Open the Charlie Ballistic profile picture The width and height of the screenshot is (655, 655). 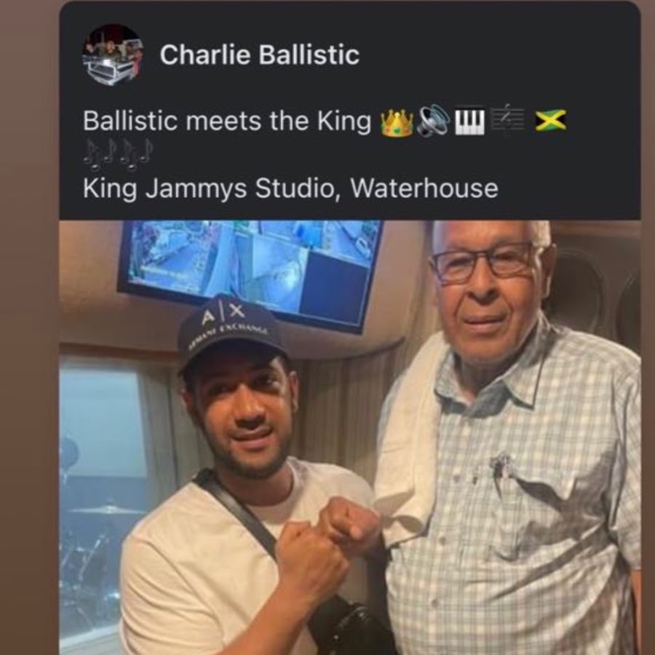[x=114, y=55]
